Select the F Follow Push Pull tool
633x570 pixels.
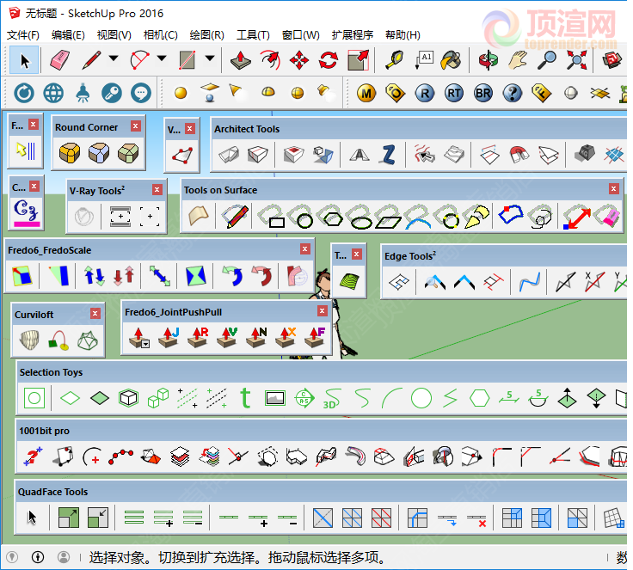click(315, 338)
